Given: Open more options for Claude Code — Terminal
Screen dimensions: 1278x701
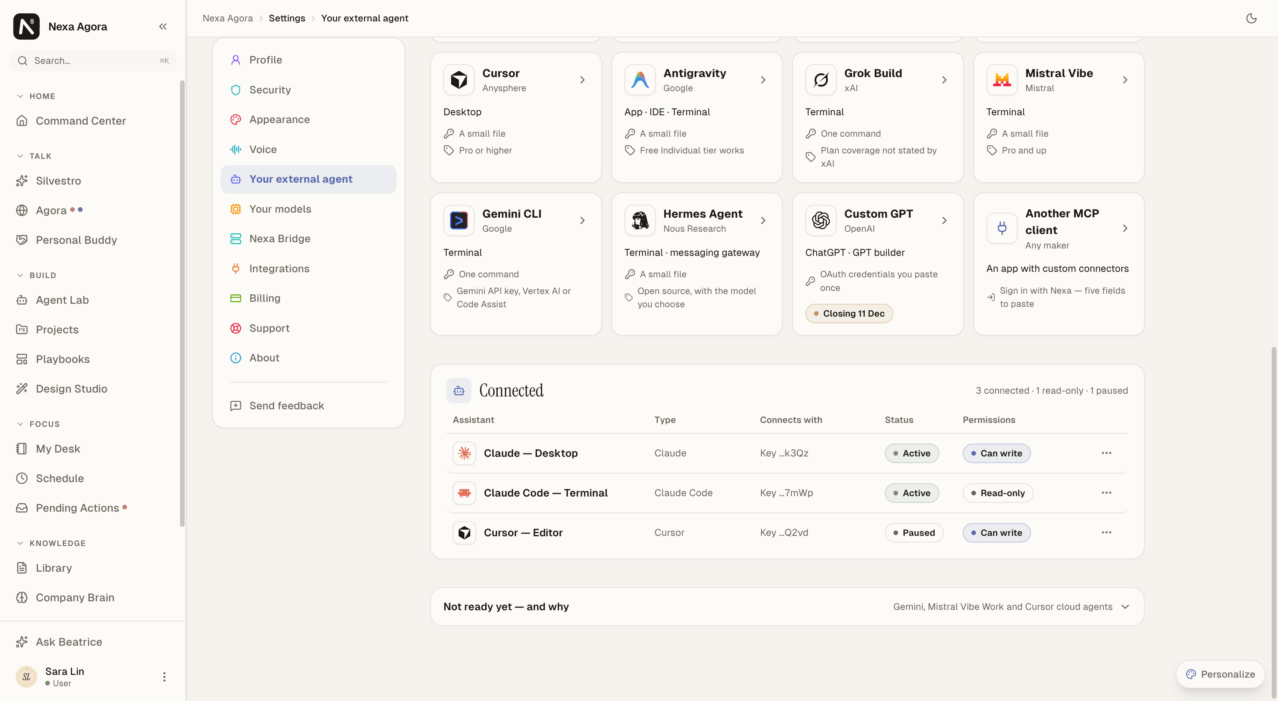Looking at the screenshot, I should click(1106, 493).
